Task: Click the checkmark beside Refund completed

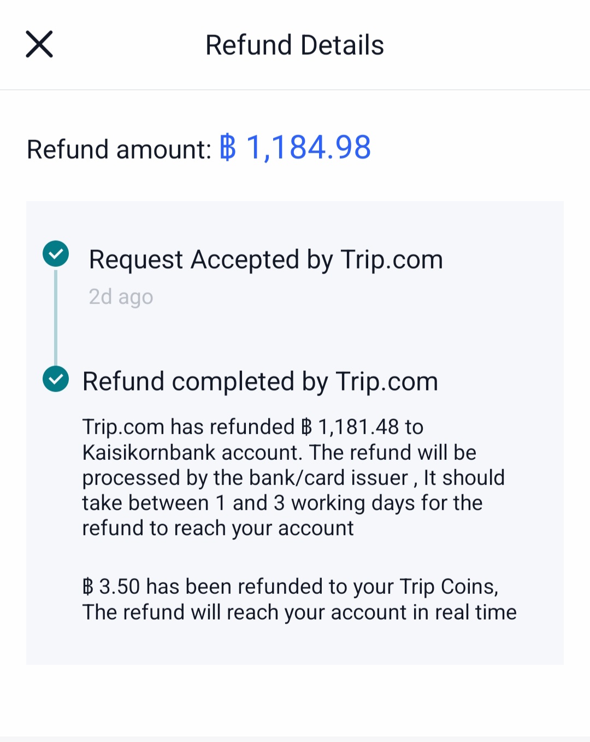Action: point(56,379)
